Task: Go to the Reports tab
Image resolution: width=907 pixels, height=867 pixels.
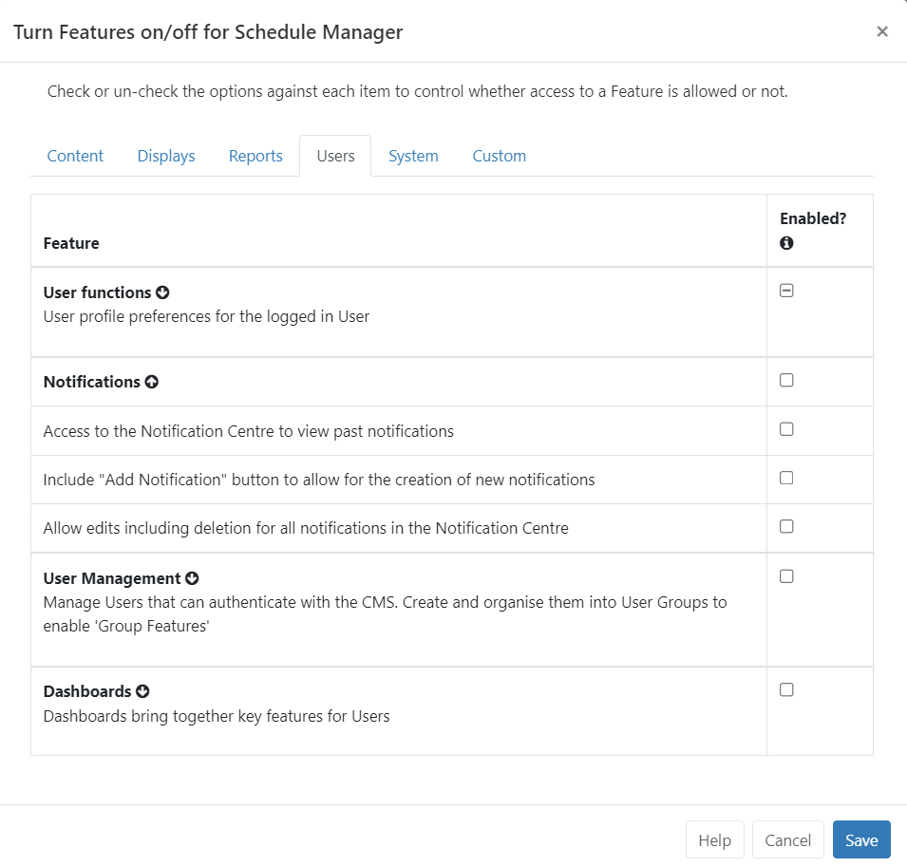Action: [255, 156]
